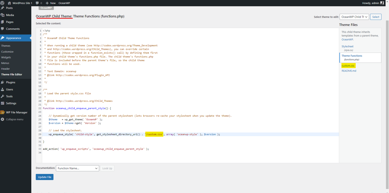Click the add_action line 33 in editor
Viewport: 389px width, 193px height.
click(96, 149)
